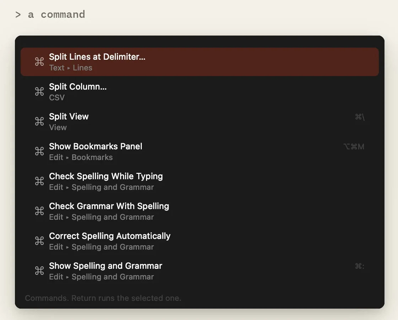
Task: Click the command icon beside Correct Spelling Automatically
Action: tap(39, 241)
